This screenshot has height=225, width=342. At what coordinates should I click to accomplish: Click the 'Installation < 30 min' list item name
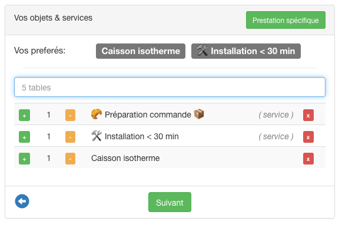coord(141,136)
